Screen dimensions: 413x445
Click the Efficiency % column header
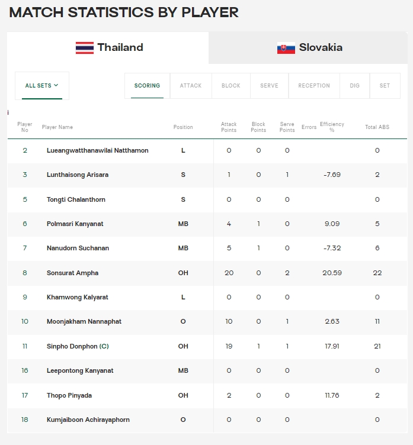click(x=332, y=127)
